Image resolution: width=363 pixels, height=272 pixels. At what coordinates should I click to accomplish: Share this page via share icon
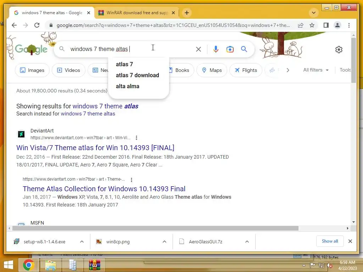click(x=301, y=25)
